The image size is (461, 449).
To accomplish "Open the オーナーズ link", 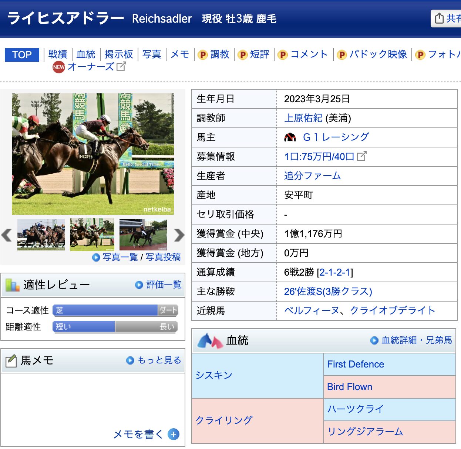I will (91, 67).
